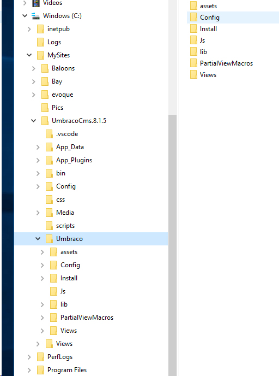
Task: Select Config under Umbraco in tree
Action: pyautogui.click(x=70, y=265)
